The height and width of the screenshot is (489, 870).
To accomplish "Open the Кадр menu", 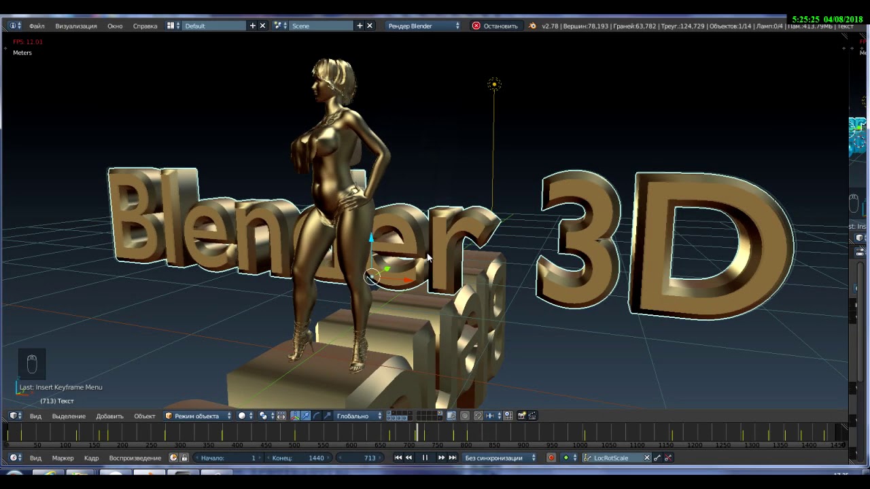I will click(x=91, y=458).
